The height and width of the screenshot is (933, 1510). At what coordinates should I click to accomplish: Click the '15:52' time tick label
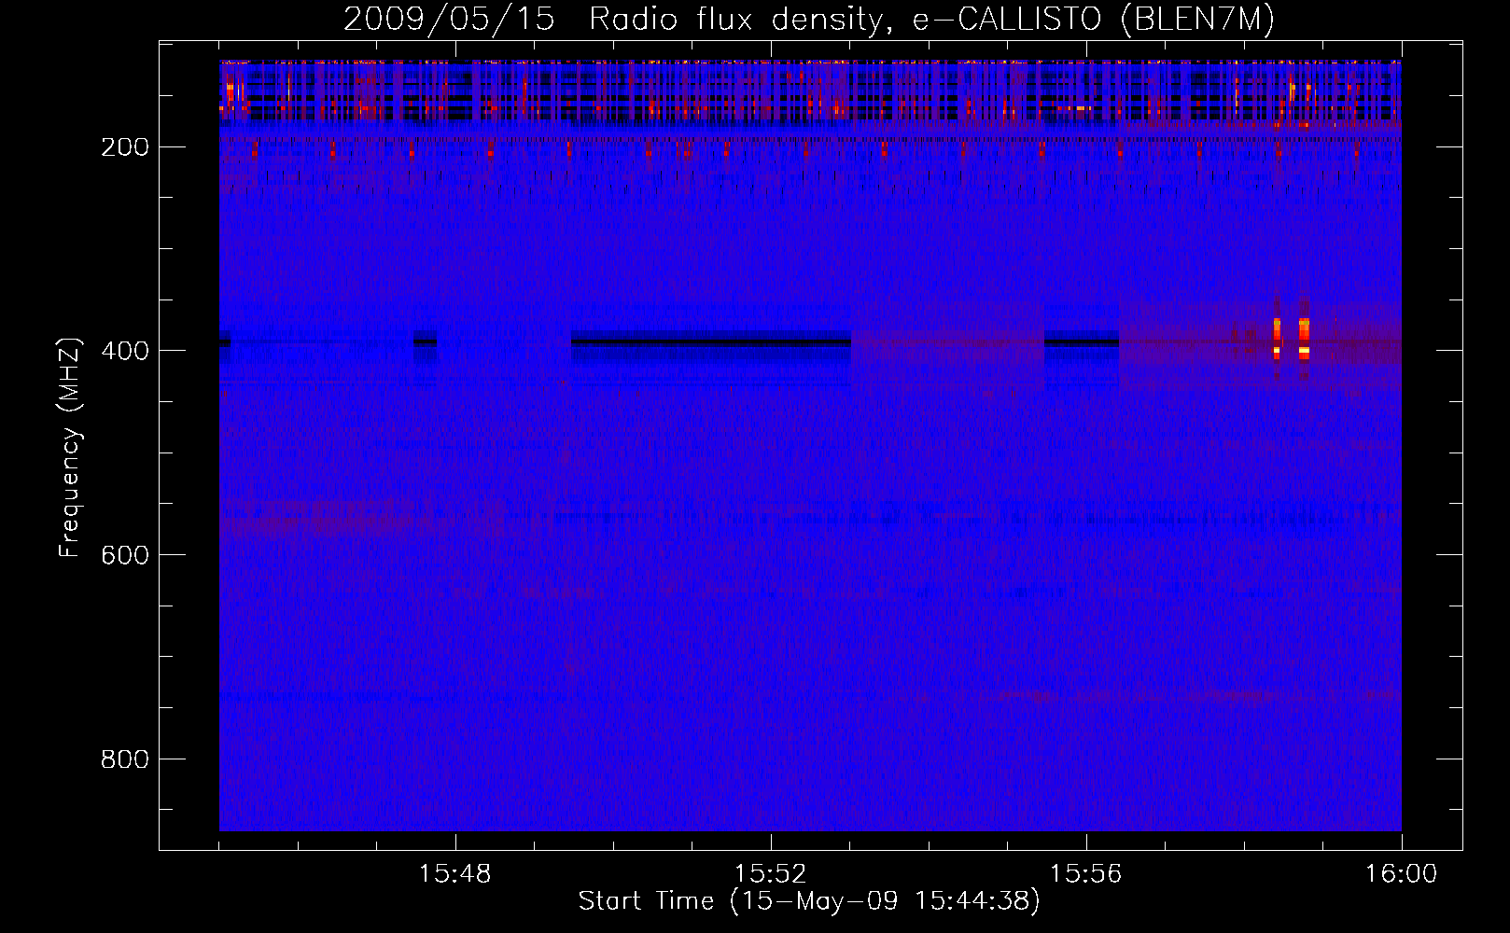point(771,874)
